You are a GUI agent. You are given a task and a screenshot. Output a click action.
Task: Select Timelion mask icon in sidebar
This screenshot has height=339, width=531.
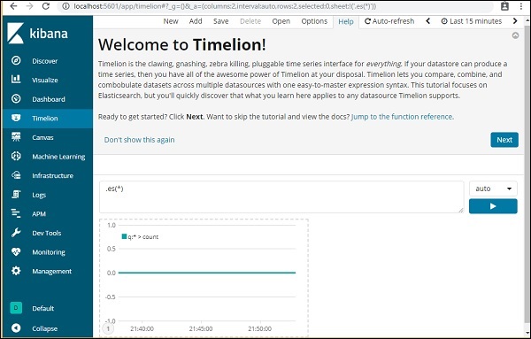click(16, 118)
